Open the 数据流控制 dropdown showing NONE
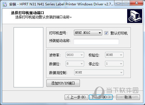 pos(99,72)
